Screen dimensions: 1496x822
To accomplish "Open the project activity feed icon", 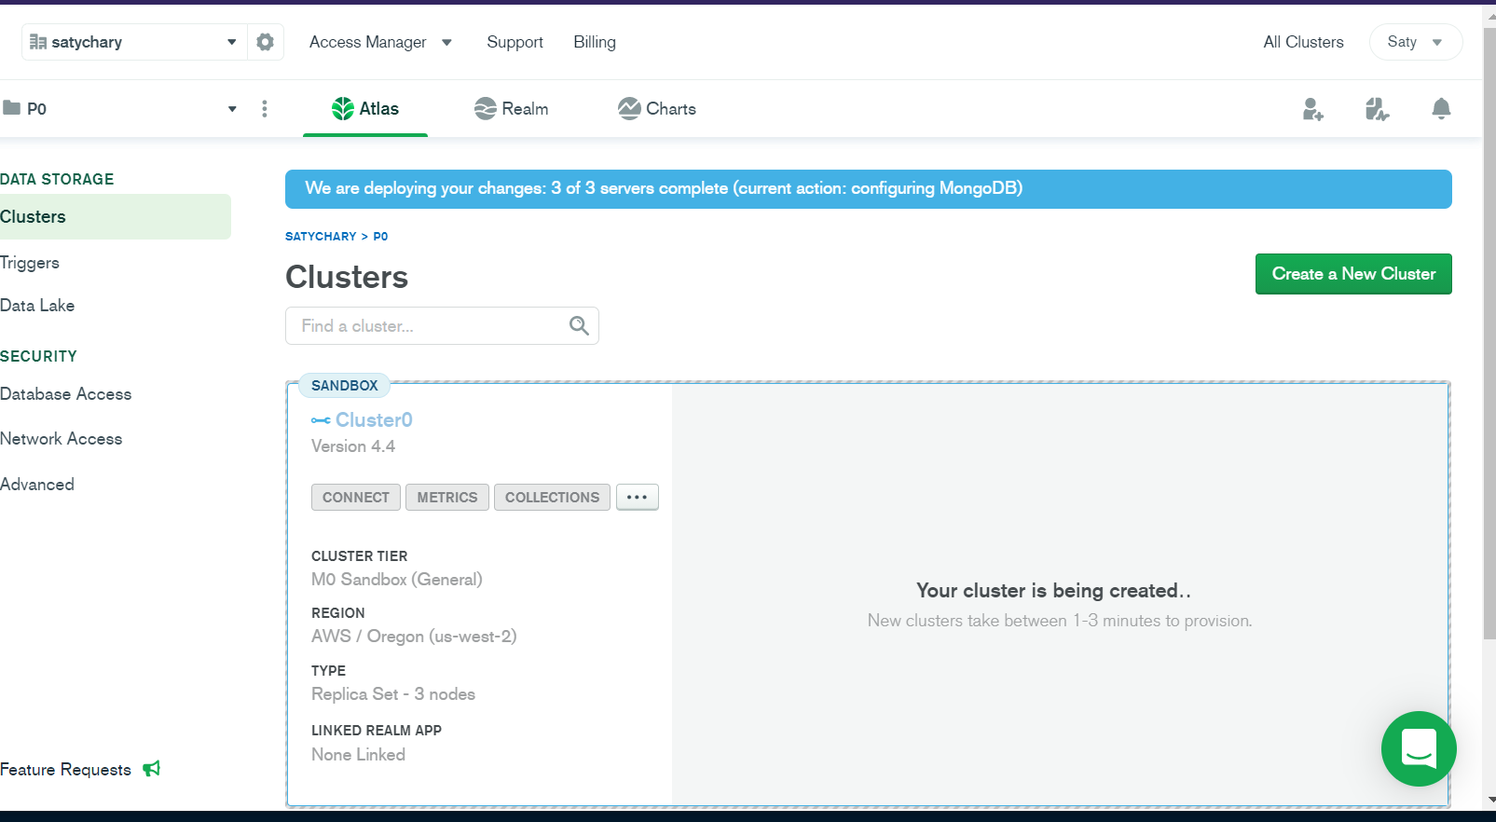I will coord(1377,109).
